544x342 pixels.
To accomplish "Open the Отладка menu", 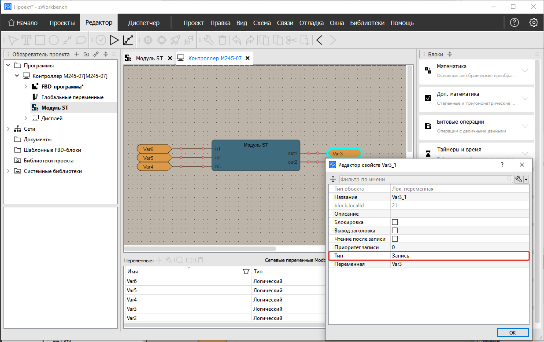I will click(x=311, y=23).
